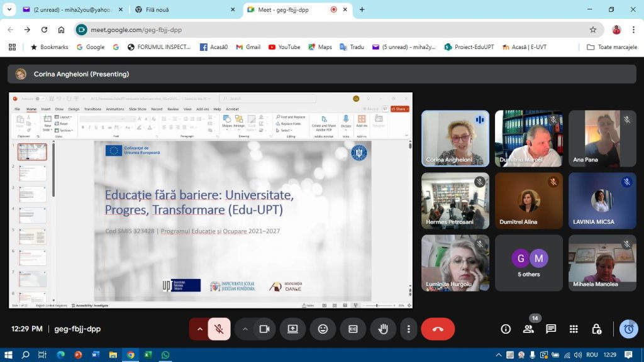
Task: Unmute the microphone in Meet
Action: click(x=219, y=329)
